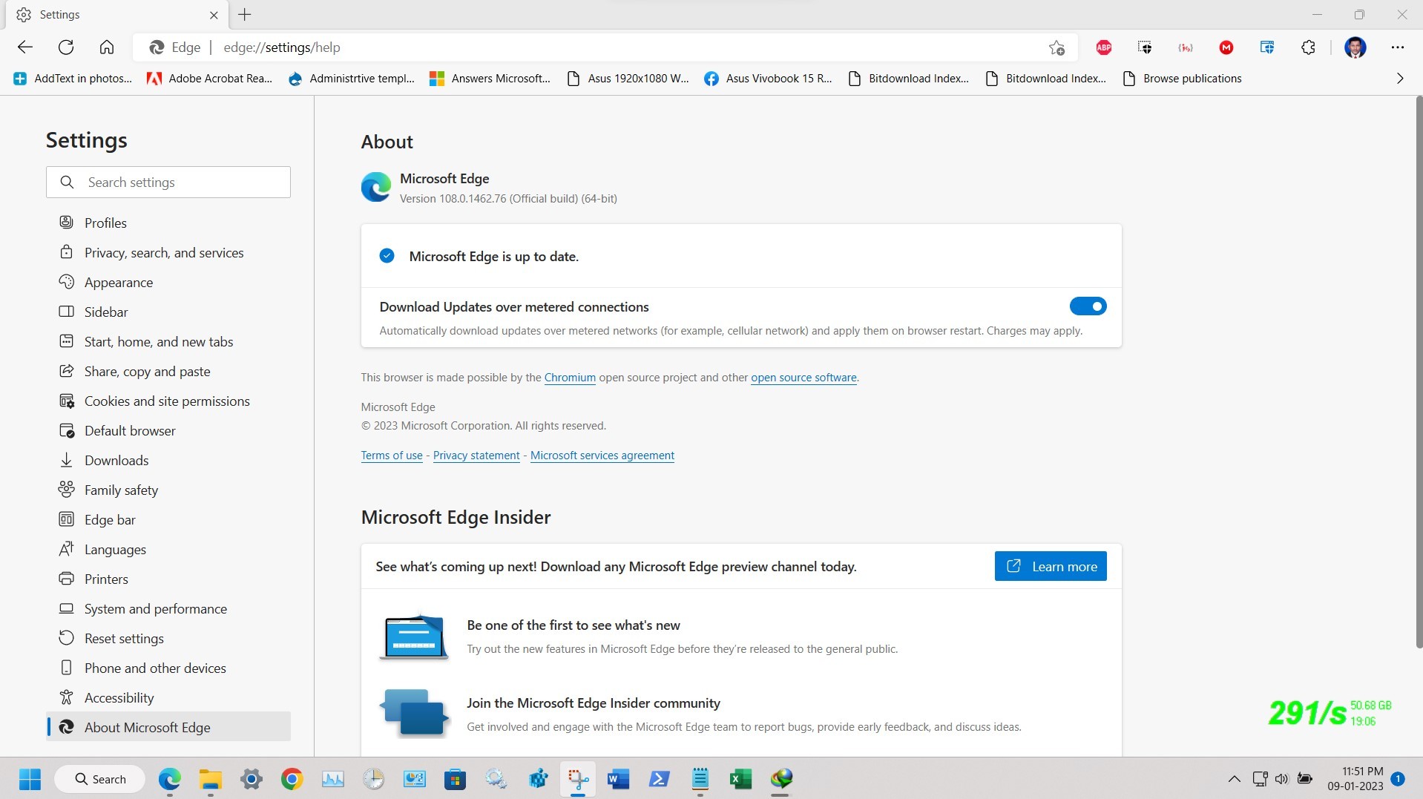Open PowerShell from the taskbar

659,779
